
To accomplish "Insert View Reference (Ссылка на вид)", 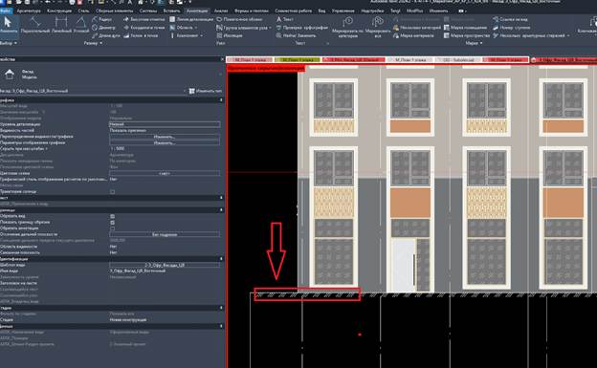I will [x=510, y=19].
